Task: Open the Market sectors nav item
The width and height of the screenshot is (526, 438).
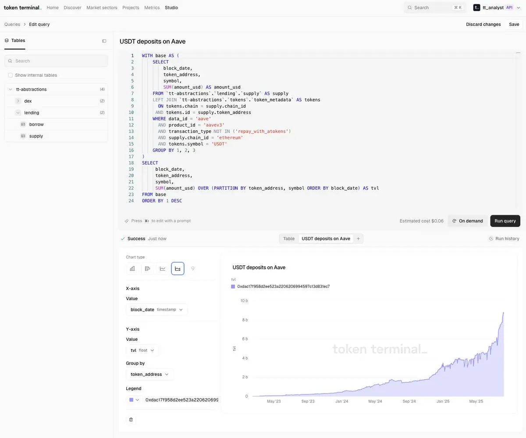Action: [x=102, y=7]
